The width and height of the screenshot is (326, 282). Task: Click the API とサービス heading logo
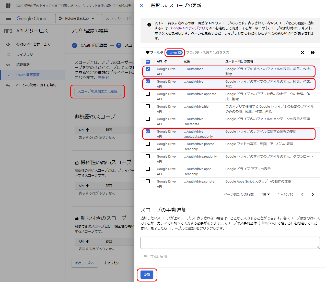click(x=8, y=31)
